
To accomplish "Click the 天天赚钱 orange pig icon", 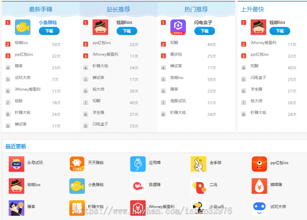I will pos(77,163).
